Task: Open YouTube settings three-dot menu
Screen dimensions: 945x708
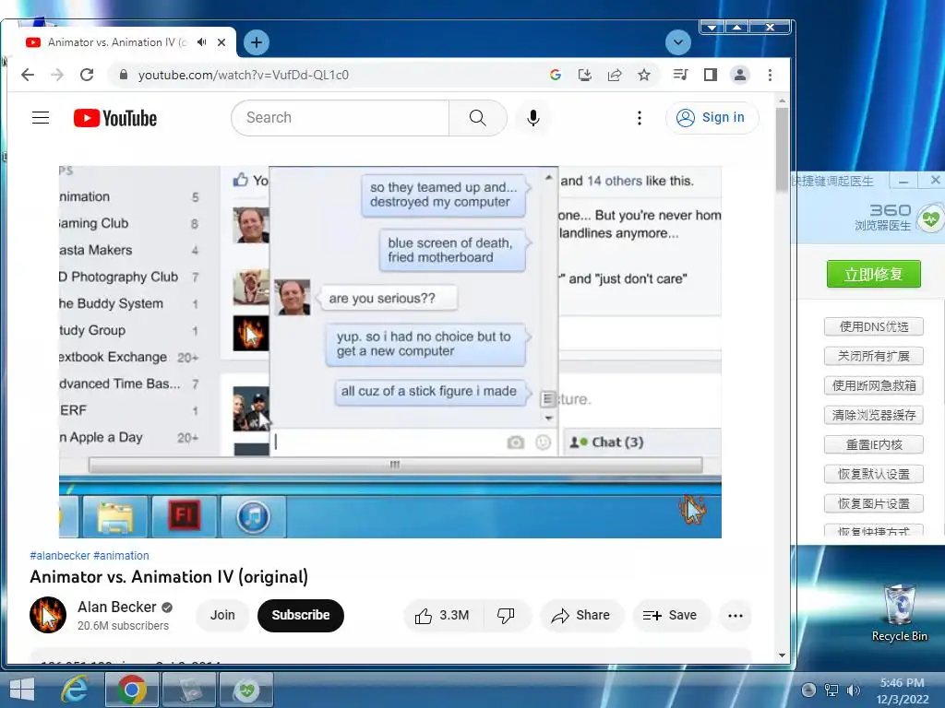Action: click(x=640, y=117)
